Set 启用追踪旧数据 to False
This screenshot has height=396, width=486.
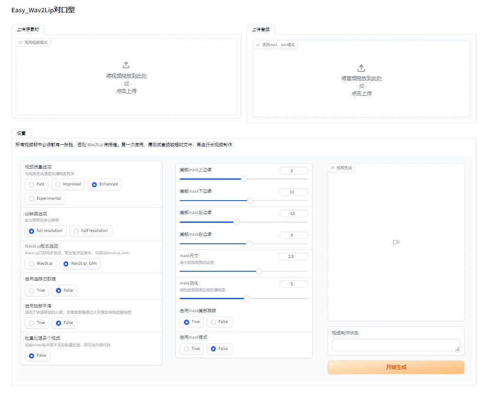(64, 291)
